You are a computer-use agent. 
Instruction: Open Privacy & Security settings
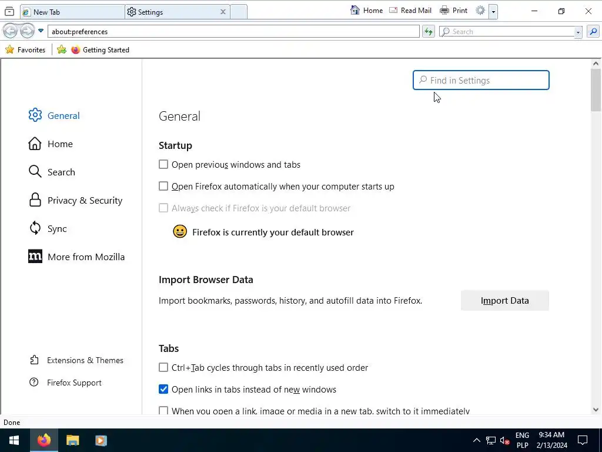[76, 200]
